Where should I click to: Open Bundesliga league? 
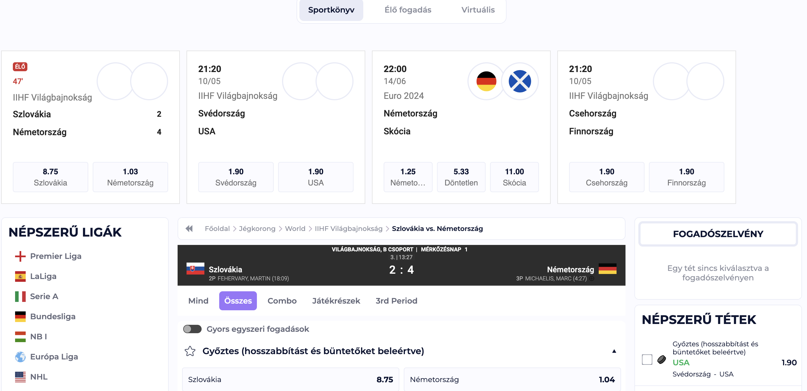(52, 316)
